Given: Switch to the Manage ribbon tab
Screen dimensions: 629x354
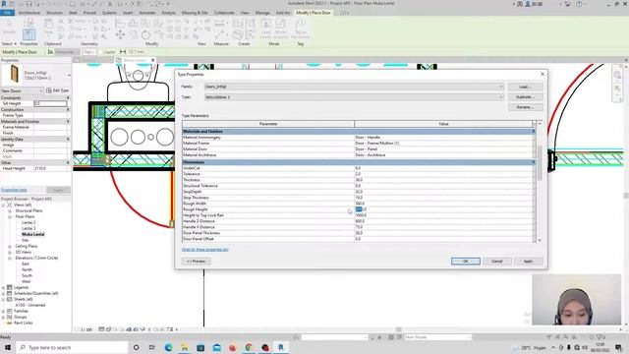Looking at the screenshot, I should coord(262,13).
